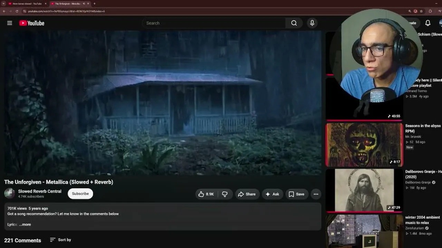Share this Metallica video

tap(247, 194)
